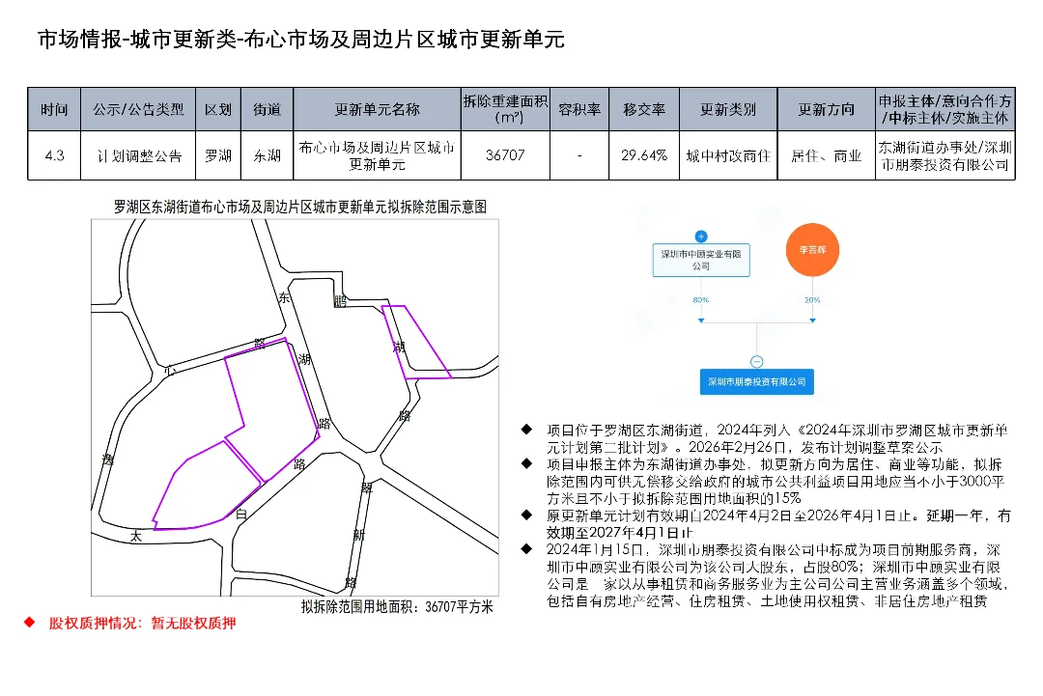
Task: Select the 罗湖 district cell
Action: click(218, 155)
